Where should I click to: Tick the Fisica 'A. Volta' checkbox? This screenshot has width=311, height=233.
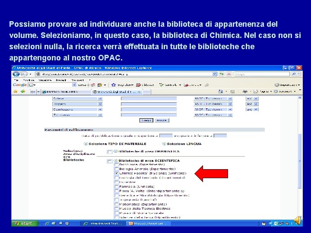pyautogui.click(x=117, y=191)
